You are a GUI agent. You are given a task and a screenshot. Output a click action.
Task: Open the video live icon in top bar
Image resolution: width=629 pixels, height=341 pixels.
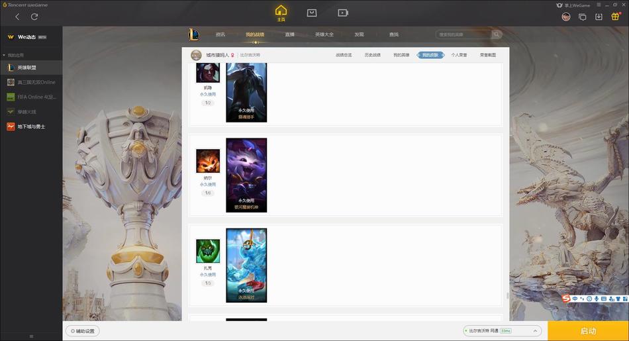click(x=342, y=13)
